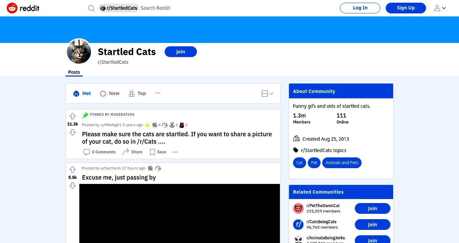Save the pinned moderator post

158,152
